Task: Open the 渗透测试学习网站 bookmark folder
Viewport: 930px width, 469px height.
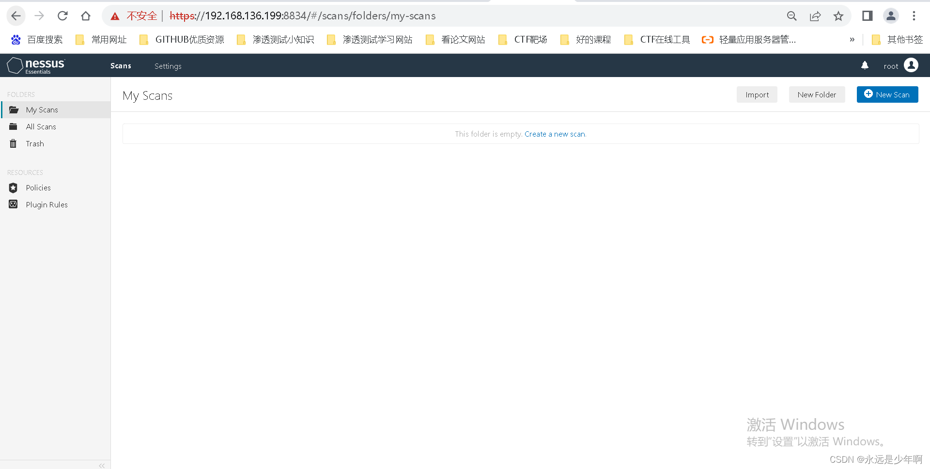Action: pos(370,40)
